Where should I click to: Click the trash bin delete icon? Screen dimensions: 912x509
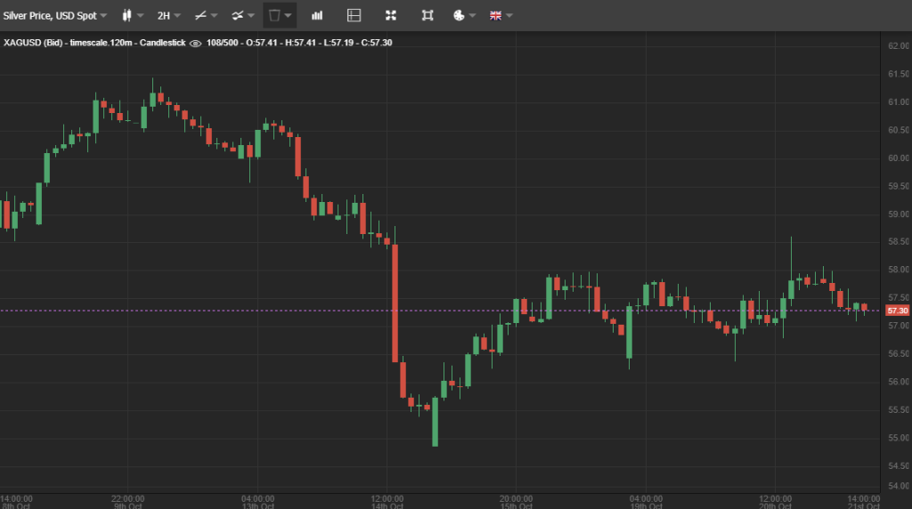[x=274, y=16]
